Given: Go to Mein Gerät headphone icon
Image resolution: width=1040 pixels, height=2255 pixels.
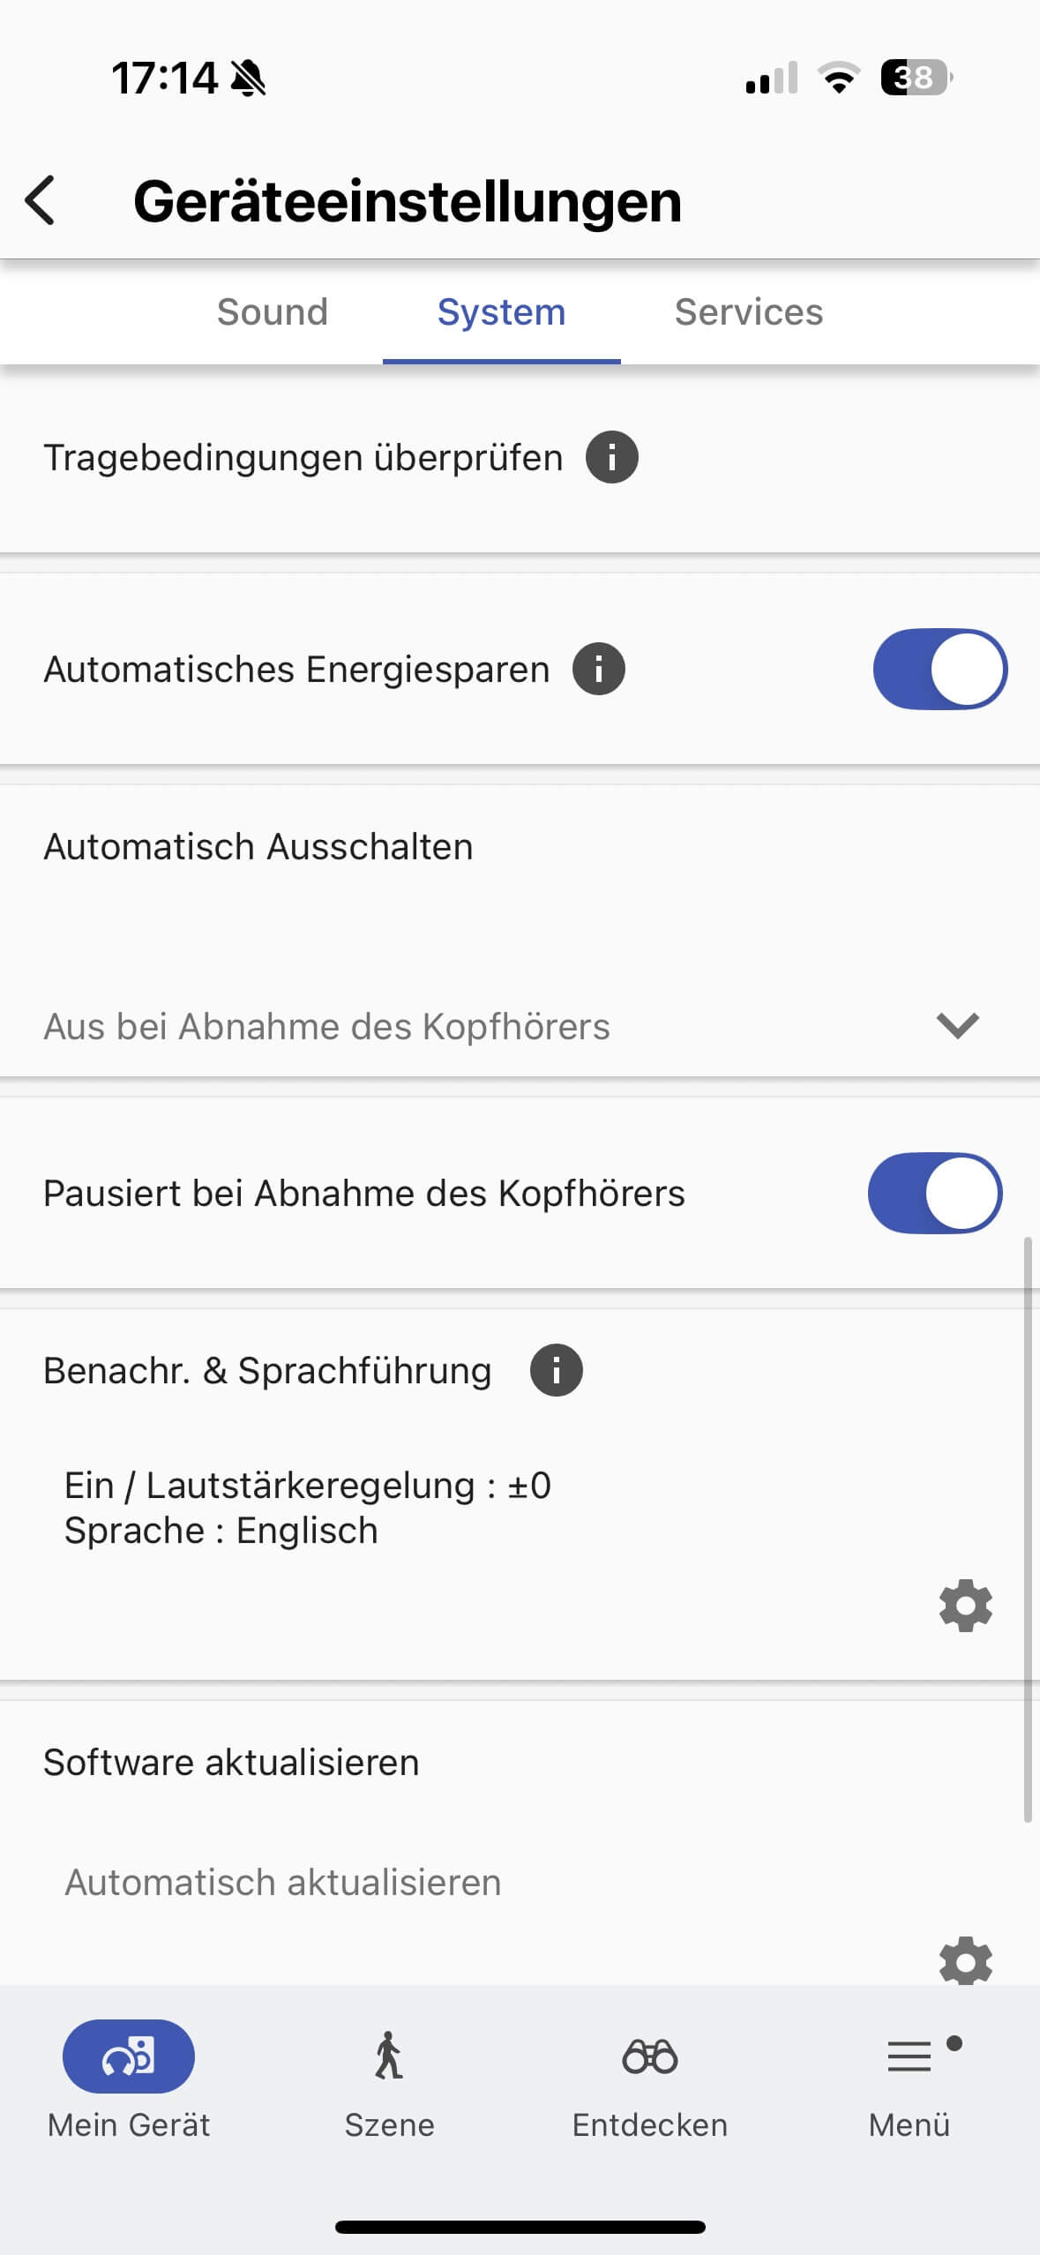Looking at the screenshot, I should coord(129,2057).
